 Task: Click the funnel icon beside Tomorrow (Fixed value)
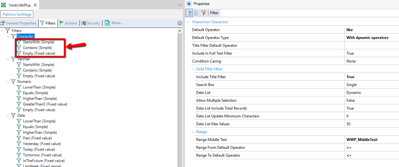(19, 155)
